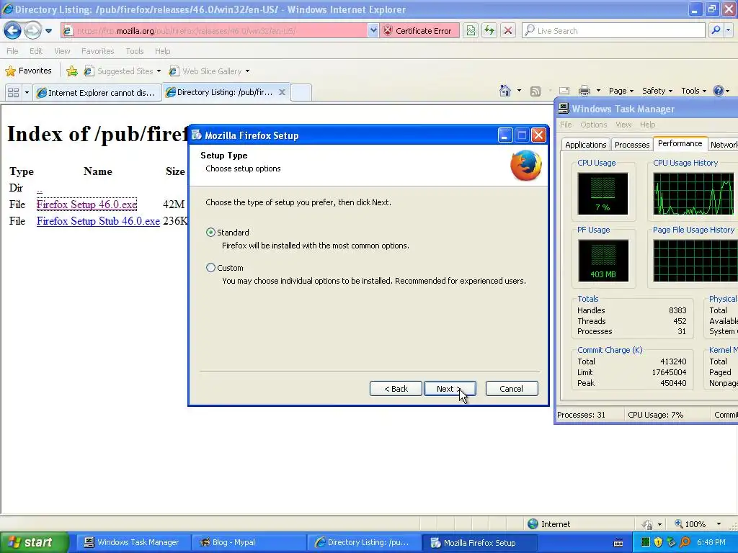The image size is (738, 553).
Task: Open the IE zoom level 100% control
Action: [698, 524]
